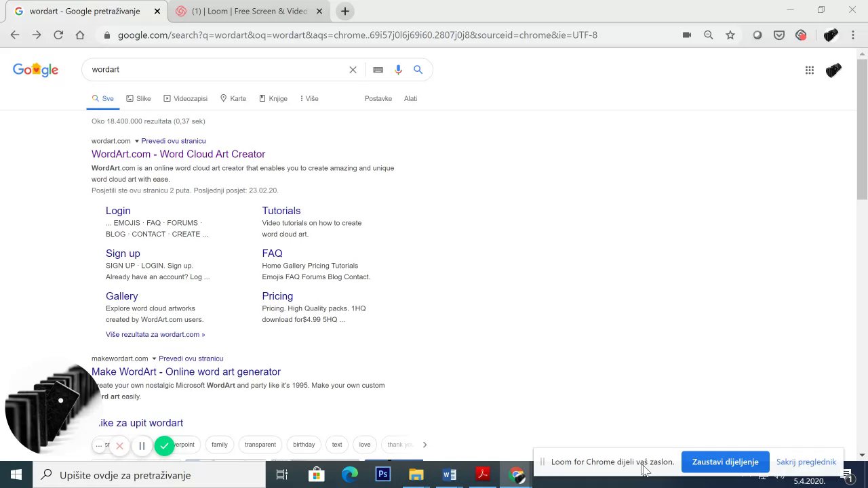Expand makewordart.com result options arrow
Image resolution: width=868 pixels, height=488 pixels.
(154, 359)
